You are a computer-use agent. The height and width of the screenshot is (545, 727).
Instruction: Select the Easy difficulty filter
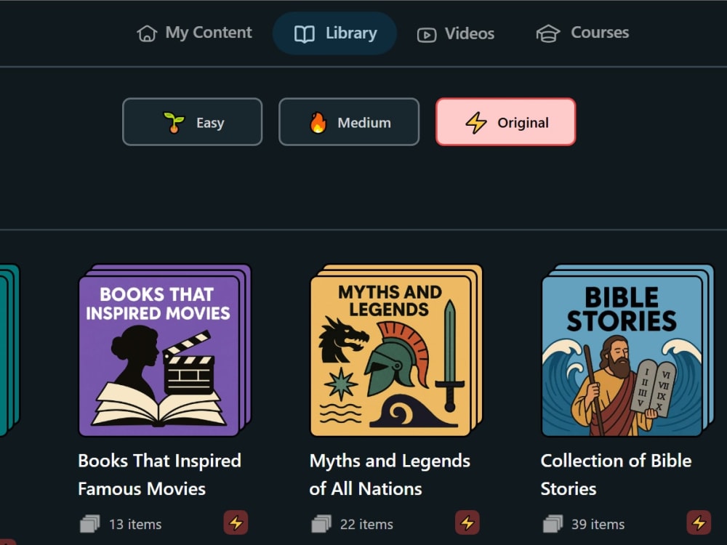(x=193, y=122)
